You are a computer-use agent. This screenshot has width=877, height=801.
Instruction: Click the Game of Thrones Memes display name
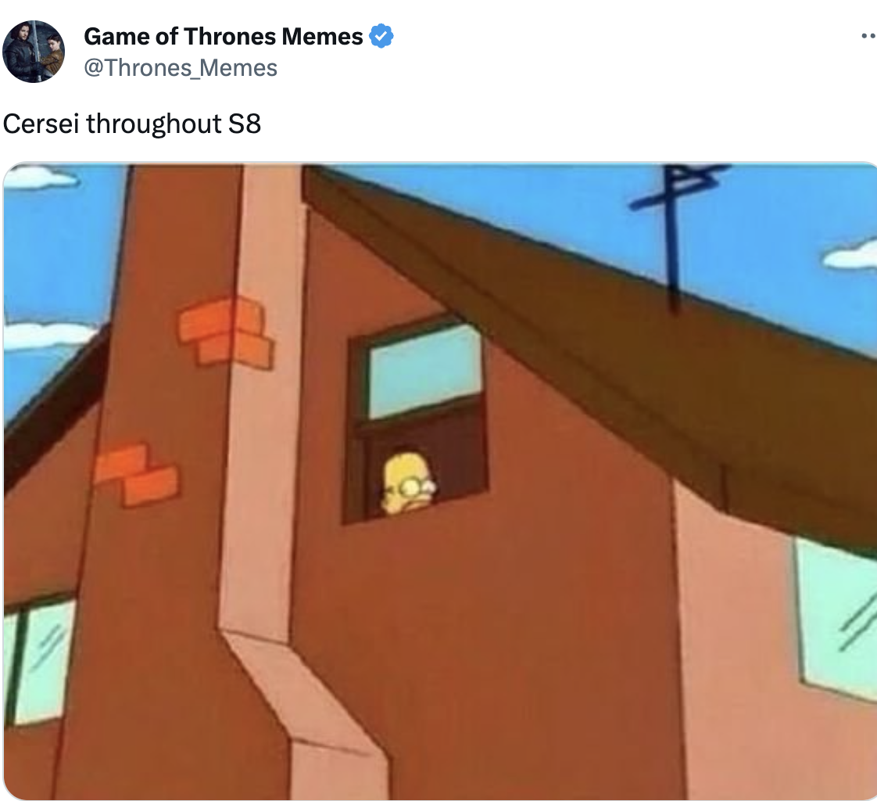point(224,37)
